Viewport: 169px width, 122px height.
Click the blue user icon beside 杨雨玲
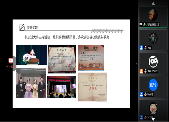point(141,94)
